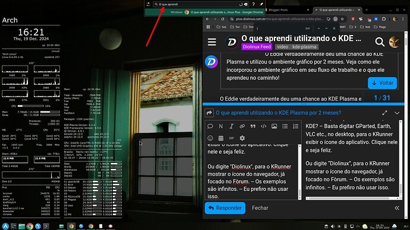Clear the KRunner search text

[246, 4]
